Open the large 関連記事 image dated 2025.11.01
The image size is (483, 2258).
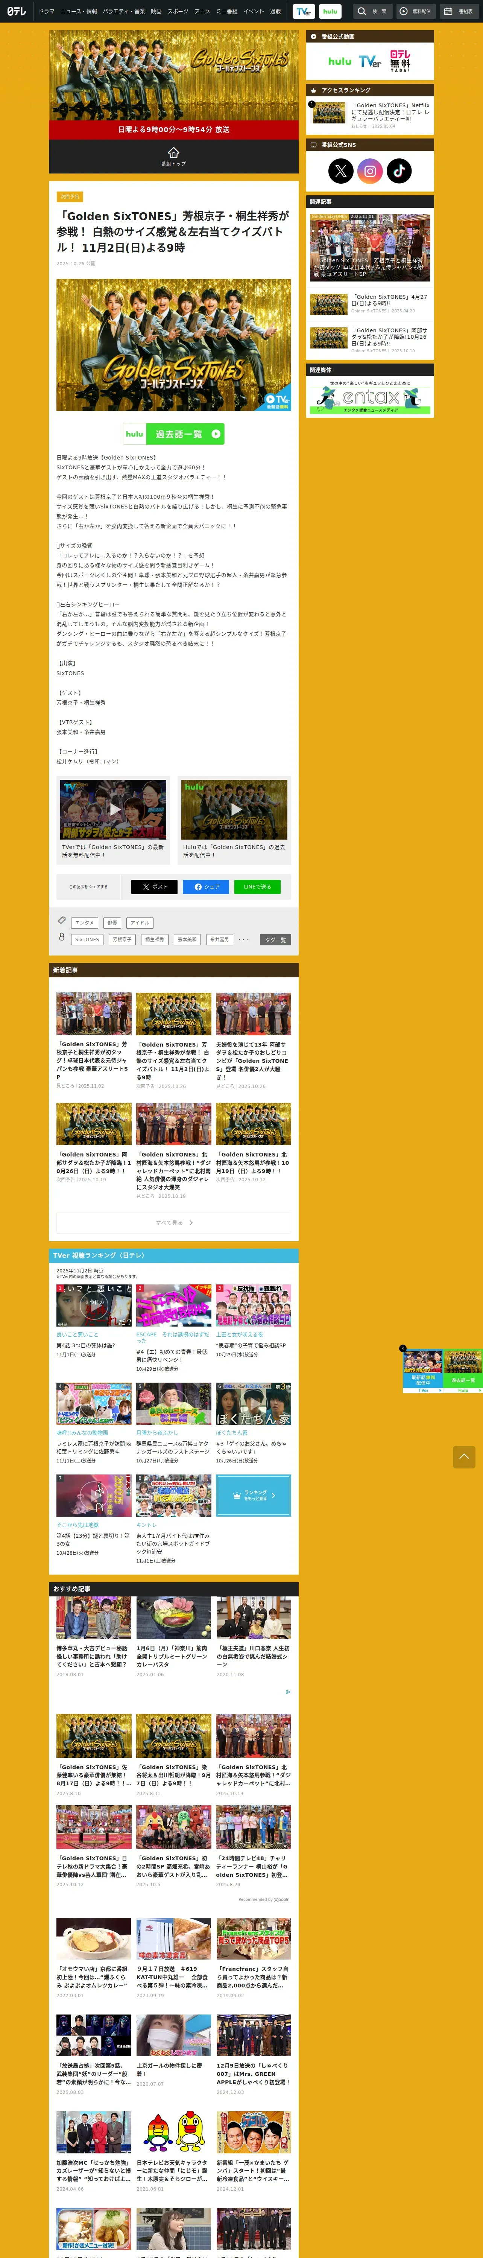click(x=370, y=246)
